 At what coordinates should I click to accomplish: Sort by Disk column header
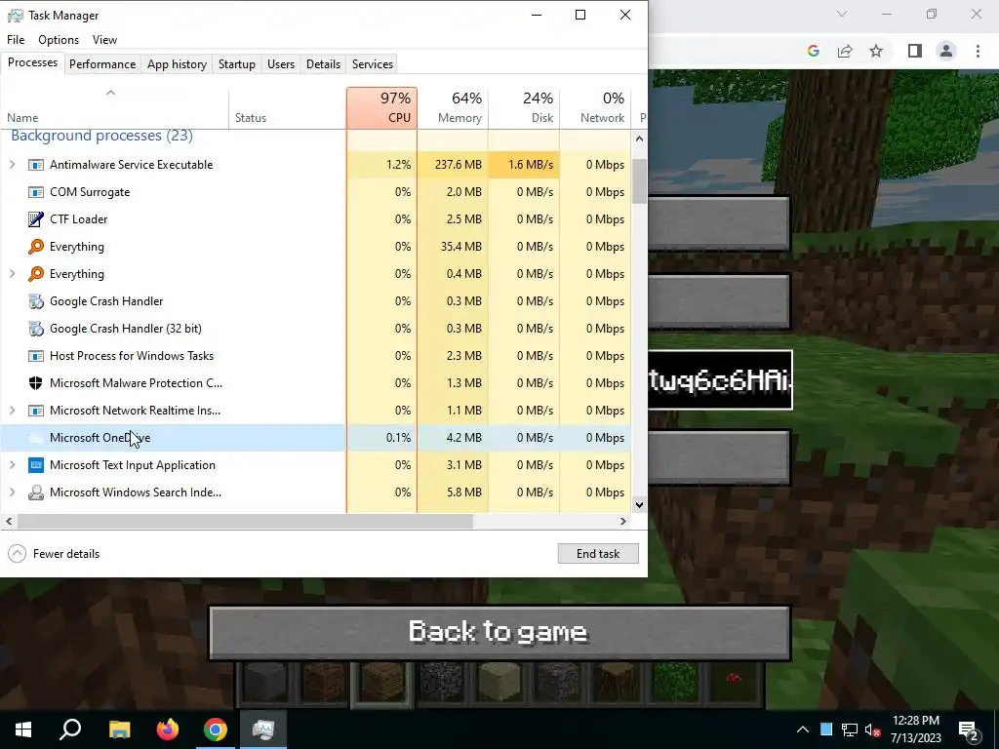point(524,107)
